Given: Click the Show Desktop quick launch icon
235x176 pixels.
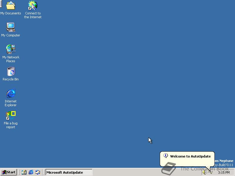Looking at the screenshot, I should click(23, 172).
